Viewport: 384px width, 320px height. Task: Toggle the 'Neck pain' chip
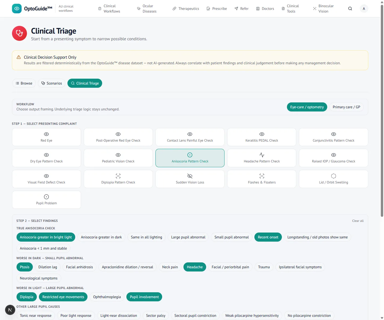[170, 267]
